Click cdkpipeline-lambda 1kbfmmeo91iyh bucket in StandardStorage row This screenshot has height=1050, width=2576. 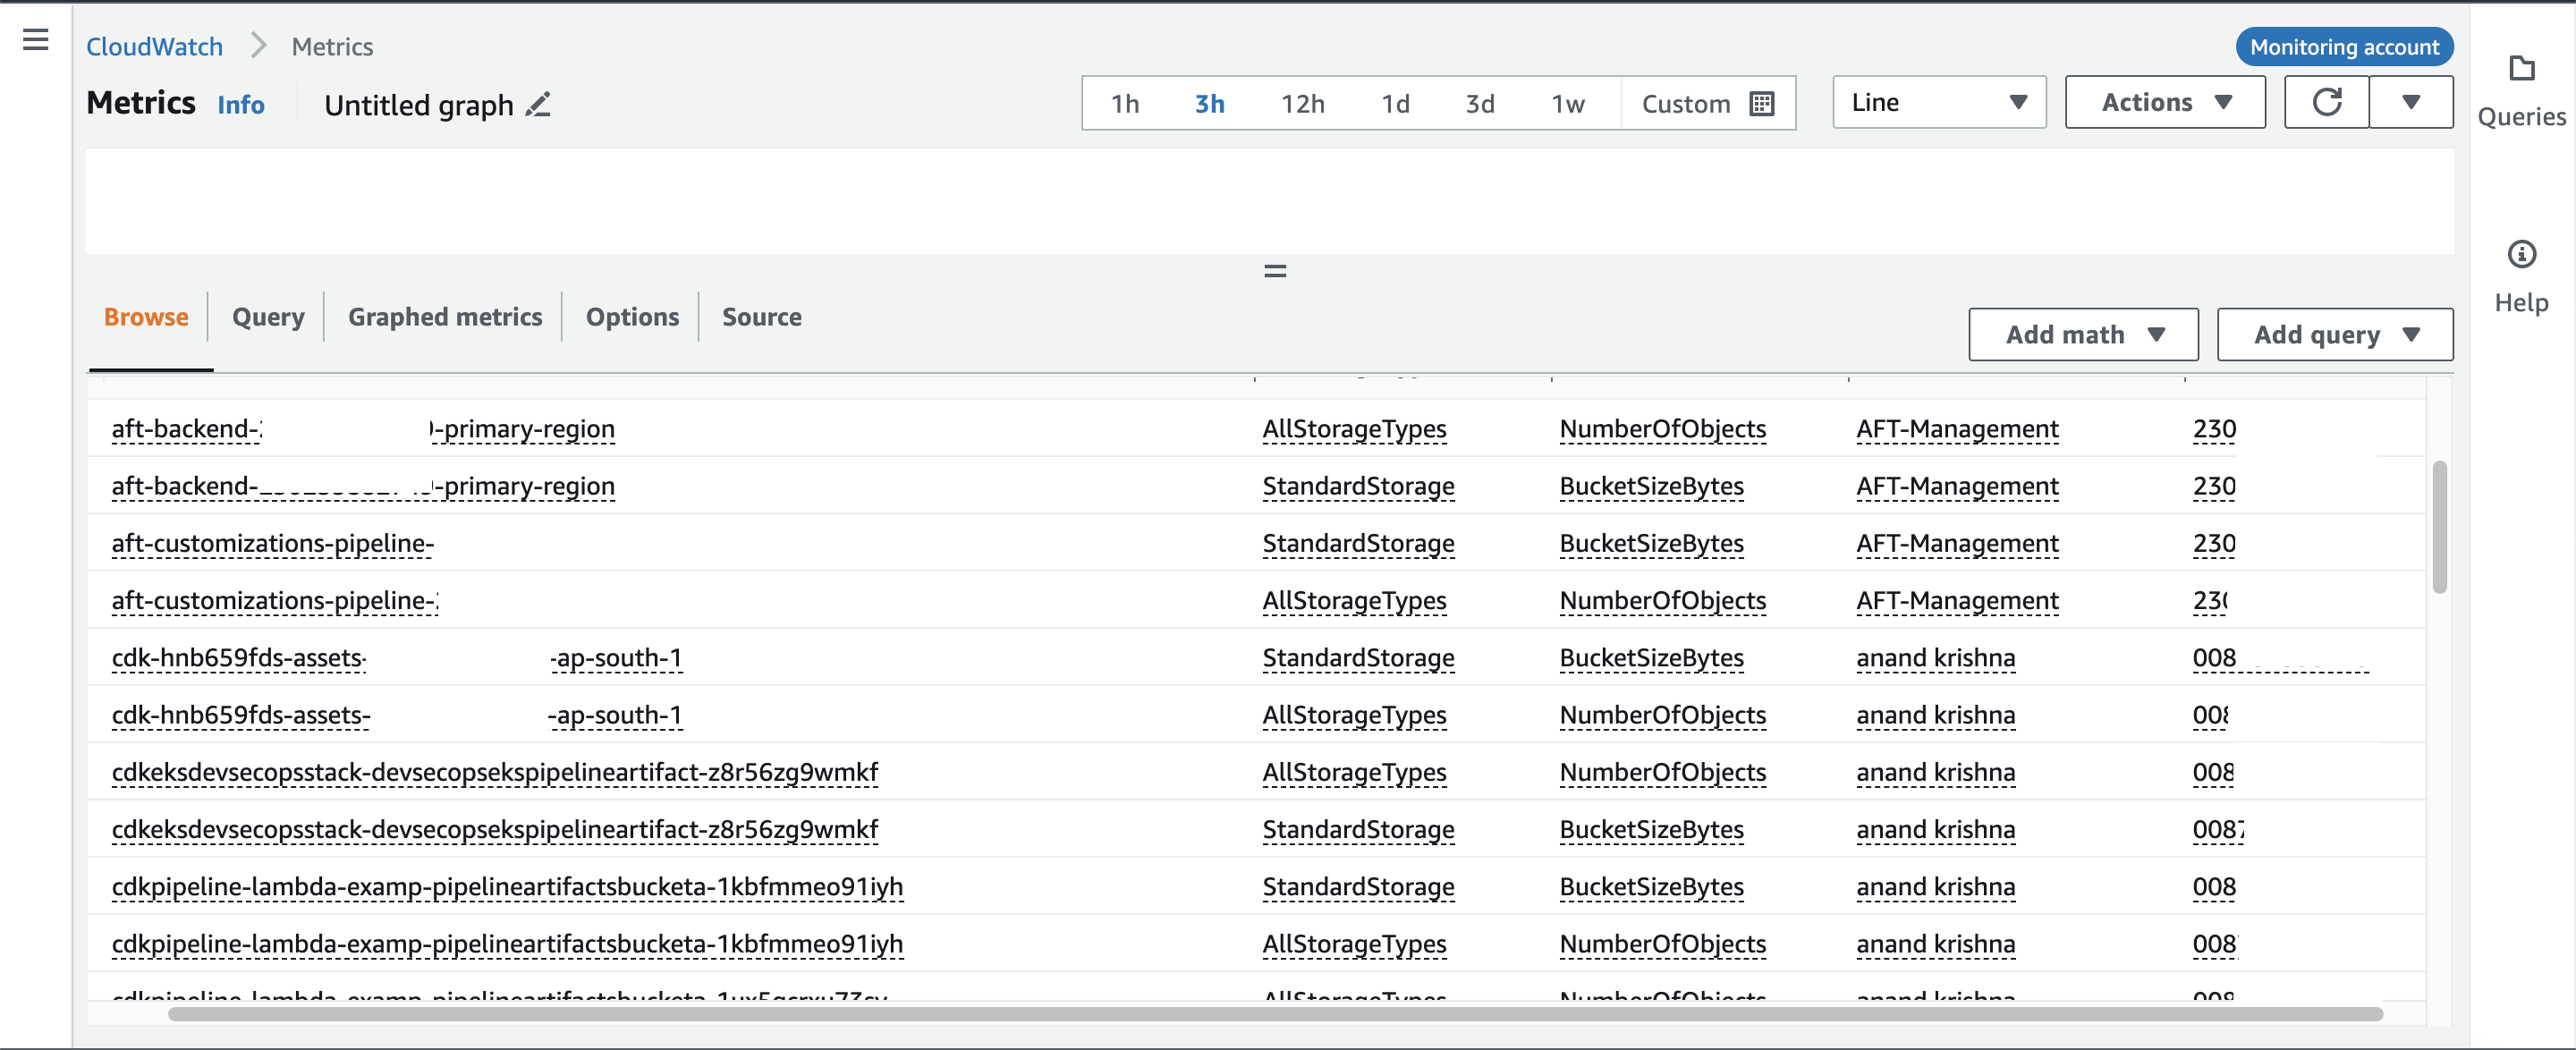pos(507,886)
